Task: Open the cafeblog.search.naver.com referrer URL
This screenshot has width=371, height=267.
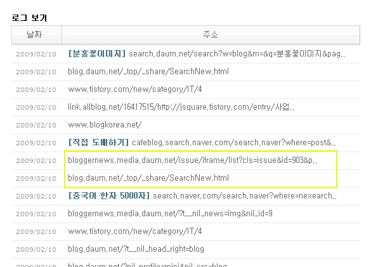Action: (x=233, y=143)
